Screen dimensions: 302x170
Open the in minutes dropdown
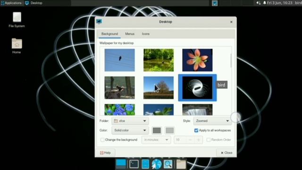point(156,140)
